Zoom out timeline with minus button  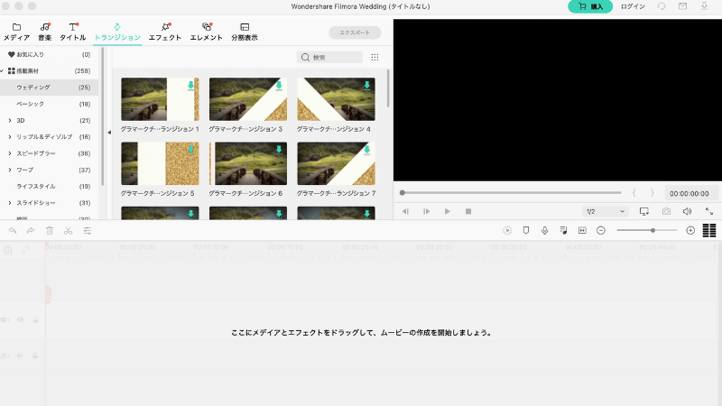tap(601, 230)
